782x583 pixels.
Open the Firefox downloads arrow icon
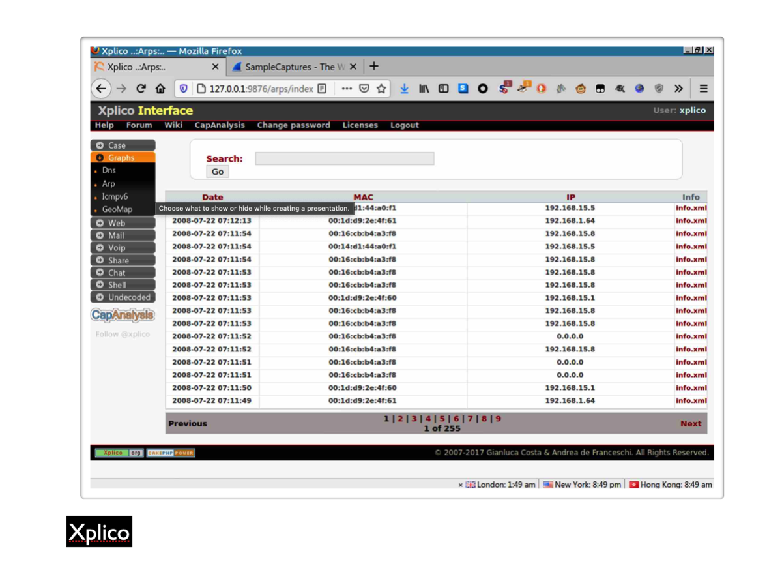(404, 89)
